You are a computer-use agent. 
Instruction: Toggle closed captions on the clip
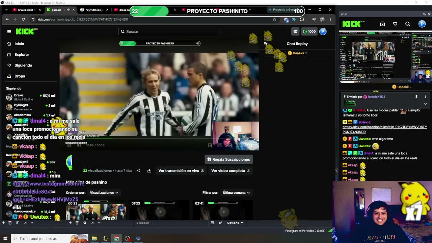pos(220,145)
